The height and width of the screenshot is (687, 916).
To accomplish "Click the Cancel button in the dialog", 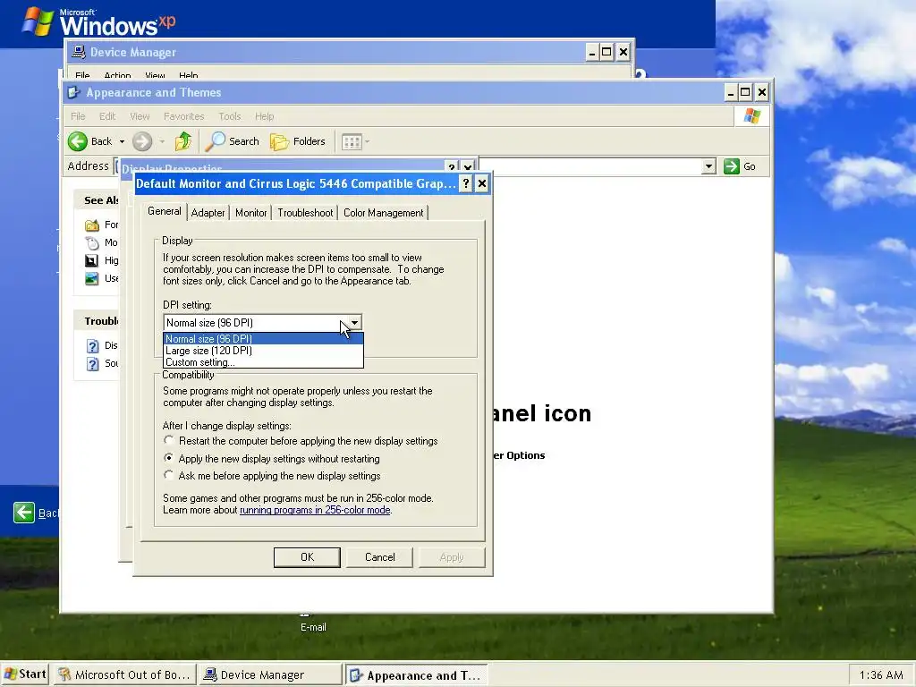I will pos(379,557).
